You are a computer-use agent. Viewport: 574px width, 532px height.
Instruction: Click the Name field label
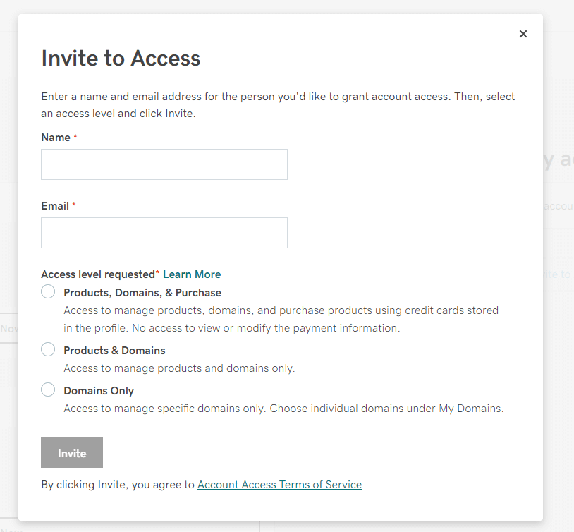56,138
